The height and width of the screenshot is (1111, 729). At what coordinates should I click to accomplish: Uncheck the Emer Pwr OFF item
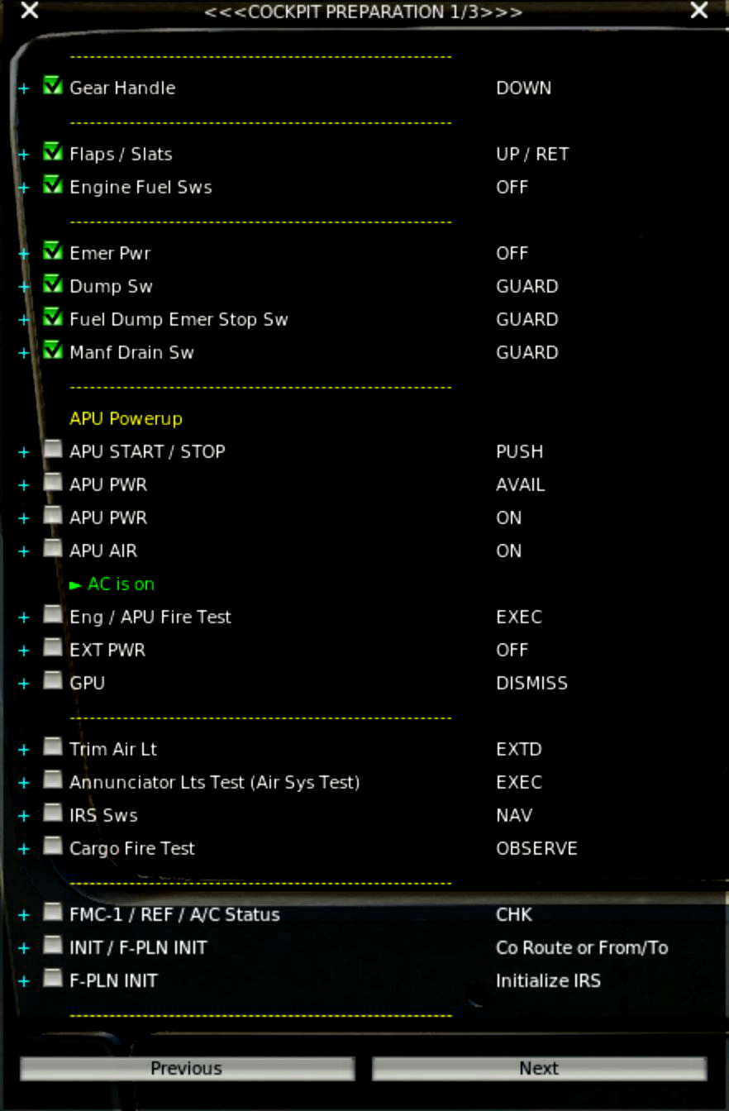click(x=52, y=253)
